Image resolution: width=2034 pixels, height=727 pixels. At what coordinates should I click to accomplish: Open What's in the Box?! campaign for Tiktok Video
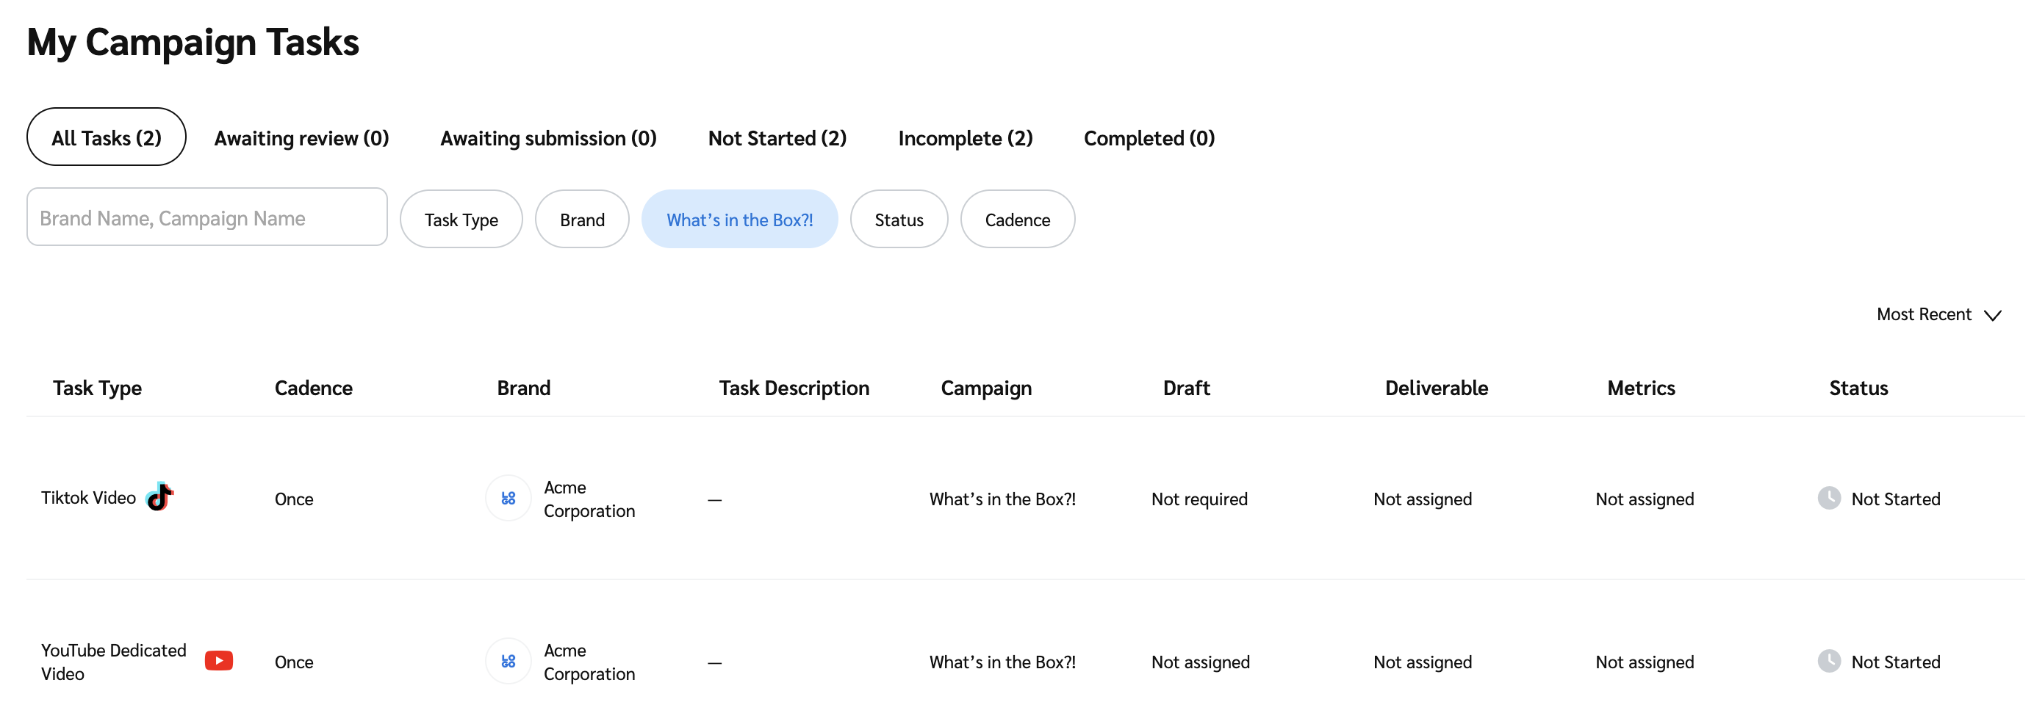(x=1002, y=499)
